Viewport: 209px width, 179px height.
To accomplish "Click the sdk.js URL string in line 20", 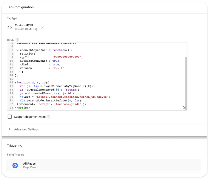I will point(72,97).
